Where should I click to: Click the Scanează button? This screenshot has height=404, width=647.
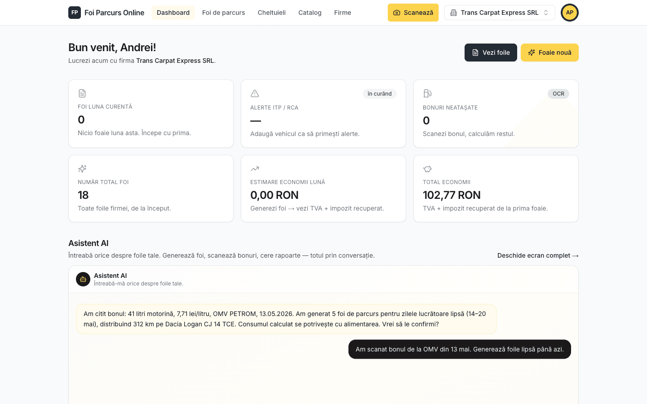coord(413,13)
